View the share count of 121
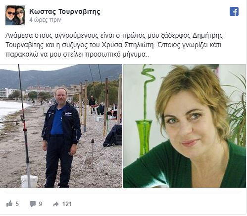Image resolution: width=247 pixels, height=216 pixels. click(67, 204)
